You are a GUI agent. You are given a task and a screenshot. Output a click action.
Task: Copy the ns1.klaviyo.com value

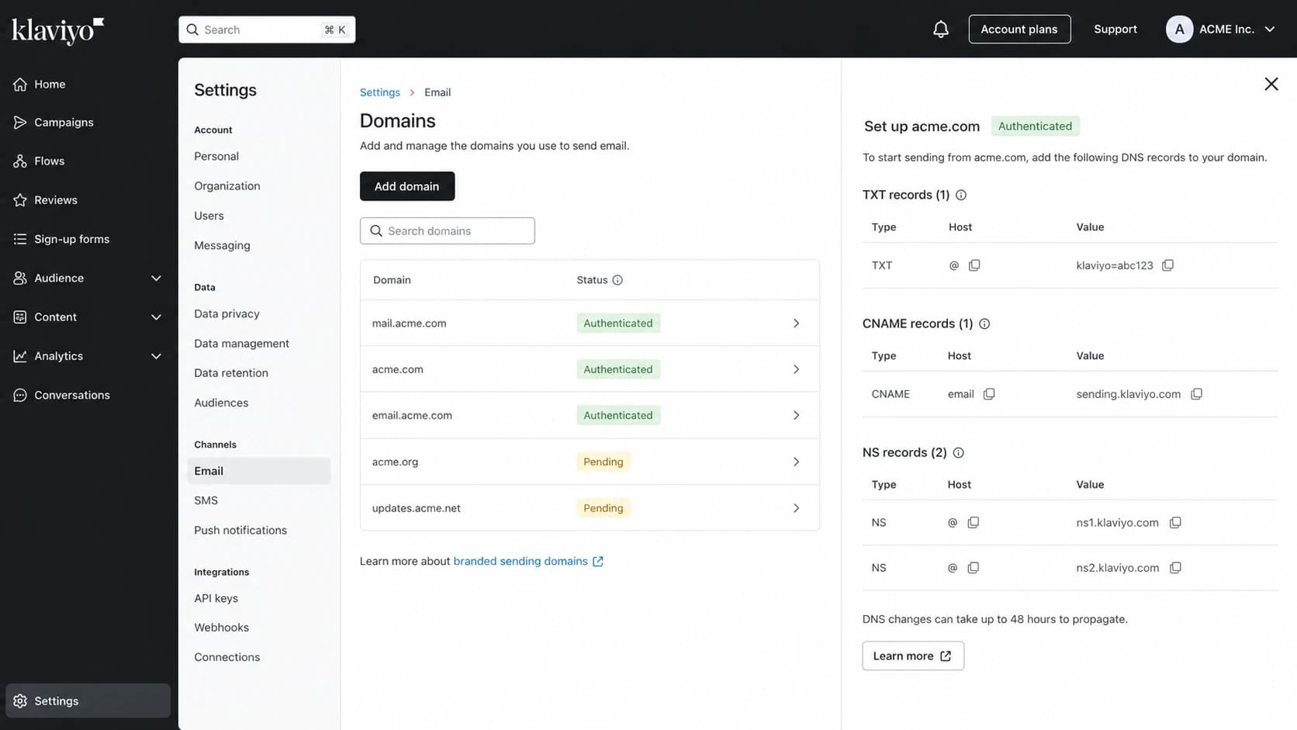click(1175, 523)
